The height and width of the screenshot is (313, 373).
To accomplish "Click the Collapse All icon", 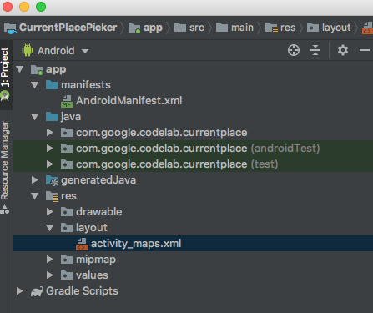I will [315, 50].
